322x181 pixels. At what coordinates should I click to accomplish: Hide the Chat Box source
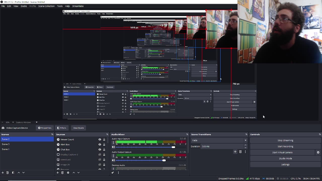coord(100,150)
